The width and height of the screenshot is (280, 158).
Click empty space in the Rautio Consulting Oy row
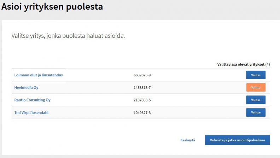coord(197,100)
